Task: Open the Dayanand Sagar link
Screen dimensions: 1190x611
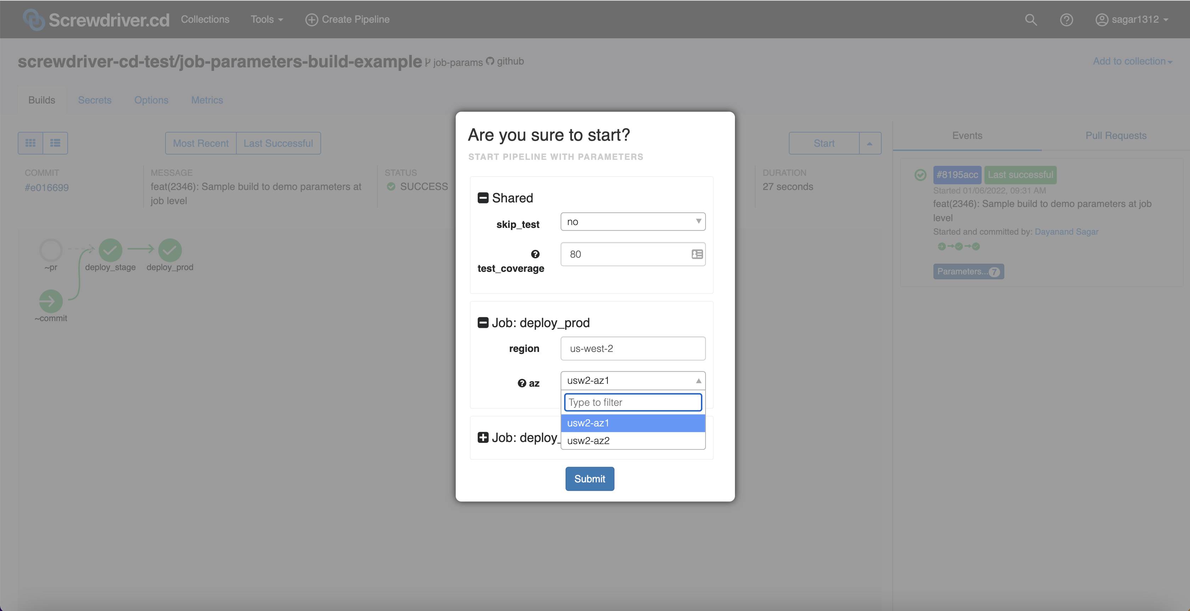Action: [x=1066, y=232]
